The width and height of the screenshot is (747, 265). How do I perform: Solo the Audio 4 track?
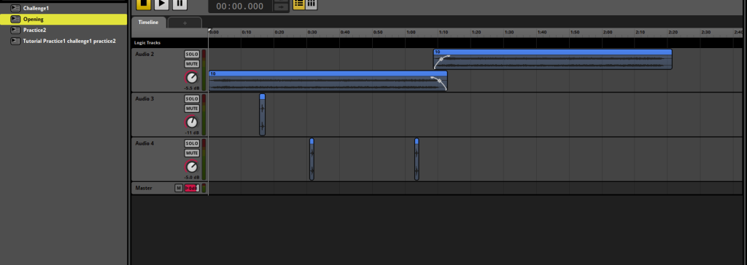point(192,143)
